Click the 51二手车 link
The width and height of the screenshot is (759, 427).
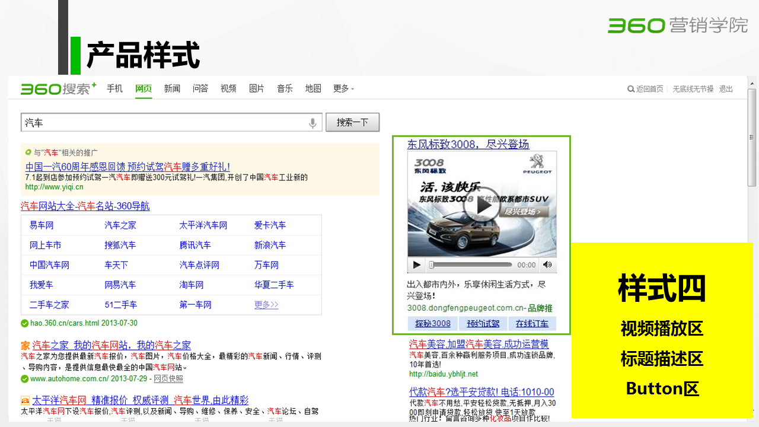[x=121, y=304]
